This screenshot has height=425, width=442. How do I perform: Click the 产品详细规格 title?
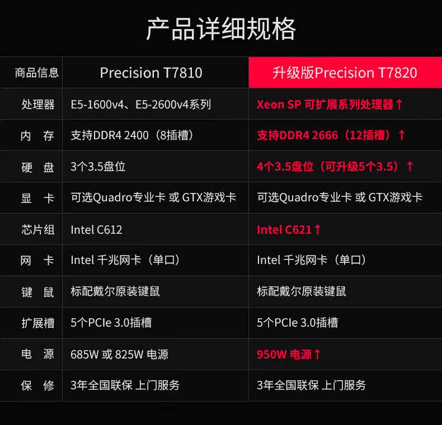[x=221, y=29]
